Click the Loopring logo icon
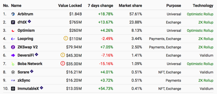 (x=13, y=39)
